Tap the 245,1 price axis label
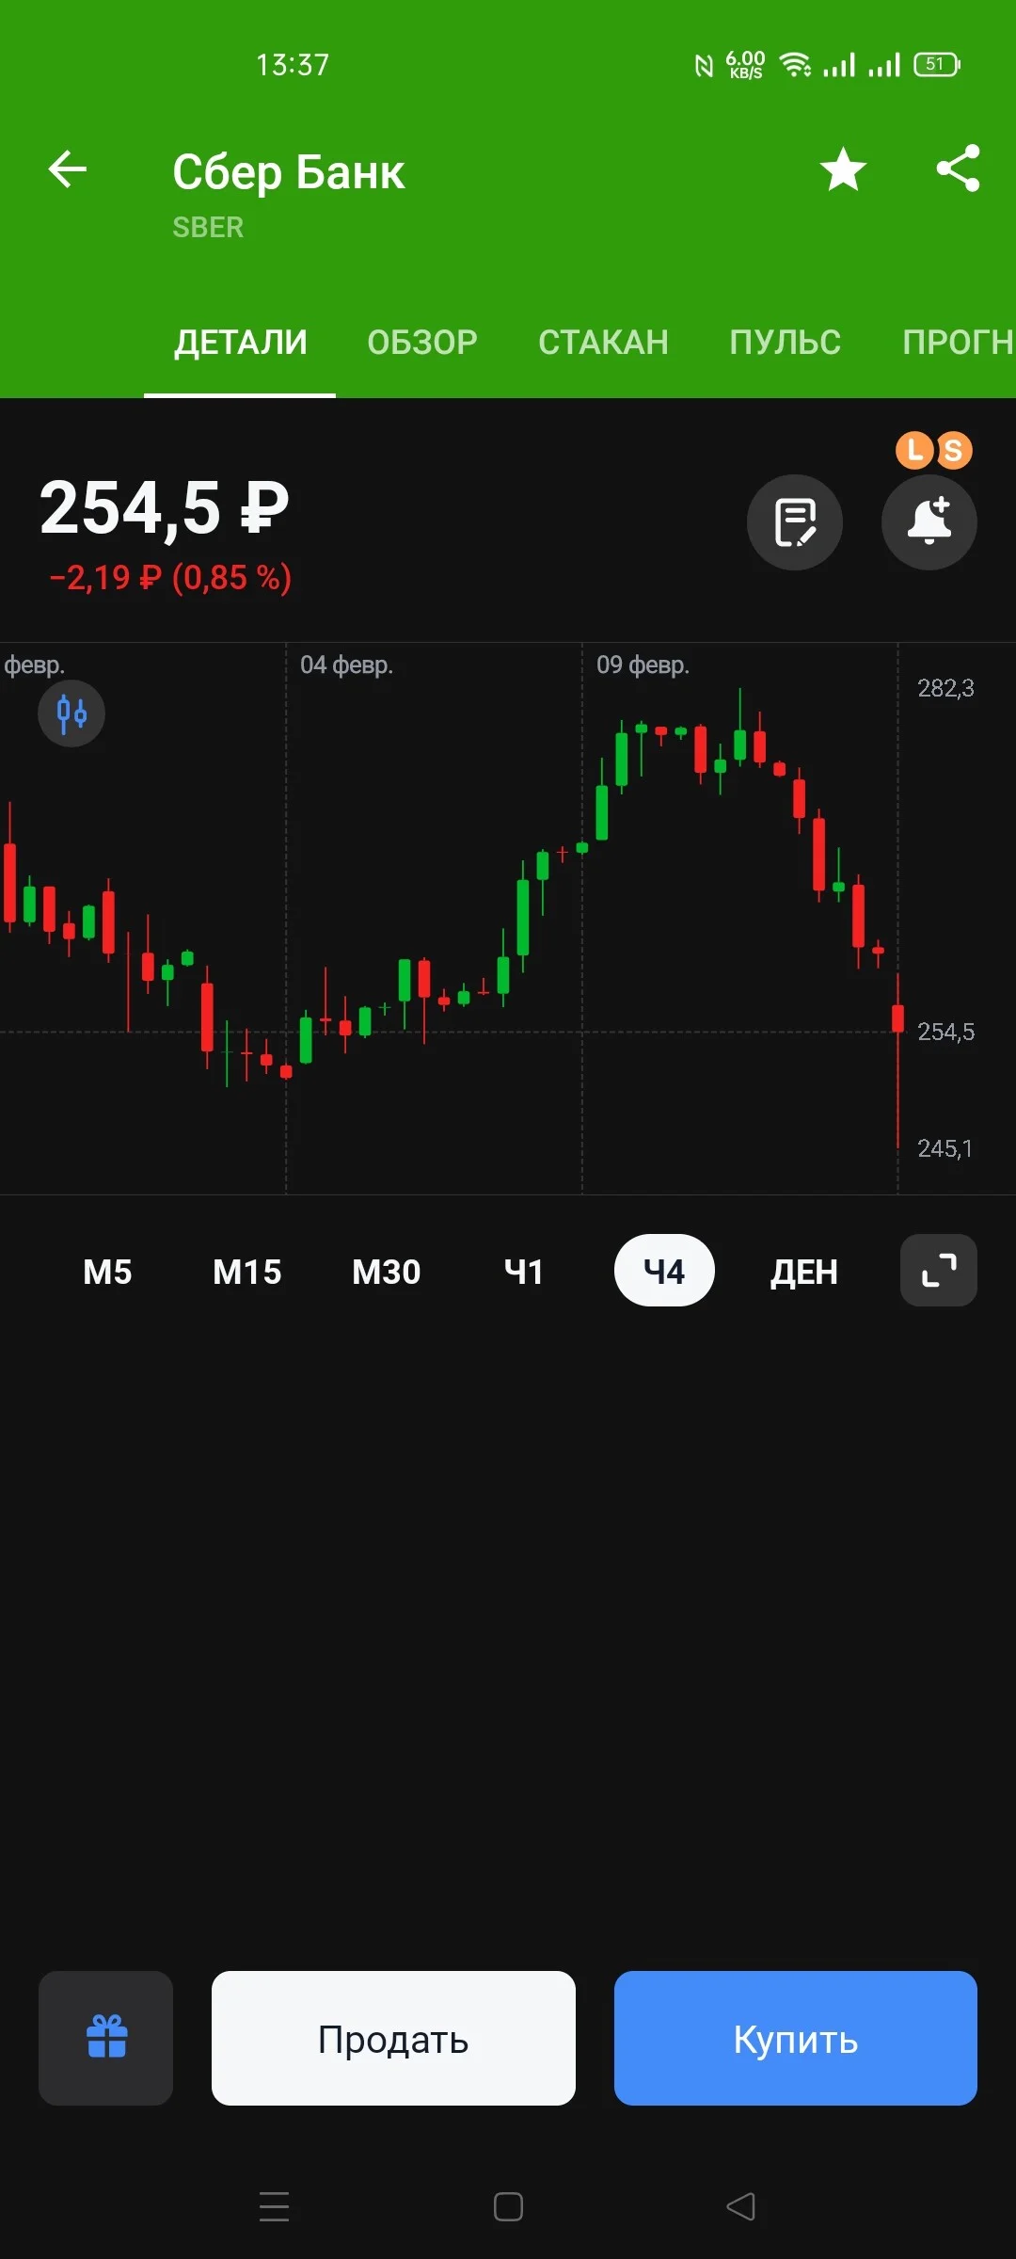 [945, 1148]
